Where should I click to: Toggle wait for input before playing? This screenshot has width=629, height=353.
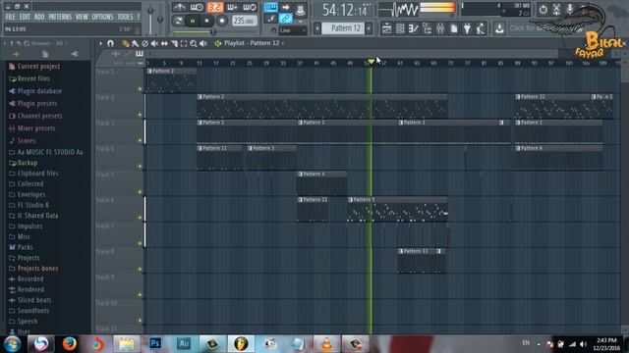197,7
